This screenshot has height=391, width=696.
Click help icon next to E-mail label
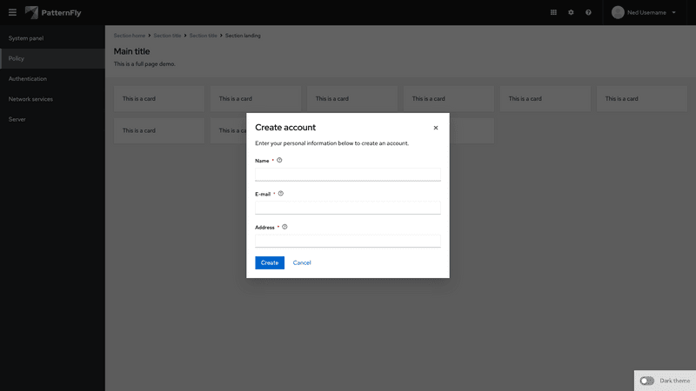click(x=281, y=194)
